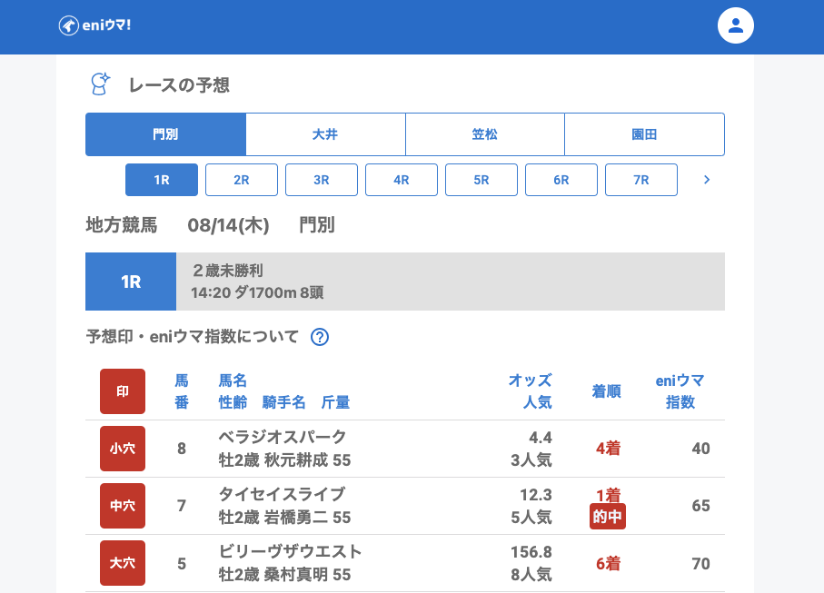The width and height of the screenshot is (824, 593).
Task: Select the 4R race button
Action: point(402,180)
